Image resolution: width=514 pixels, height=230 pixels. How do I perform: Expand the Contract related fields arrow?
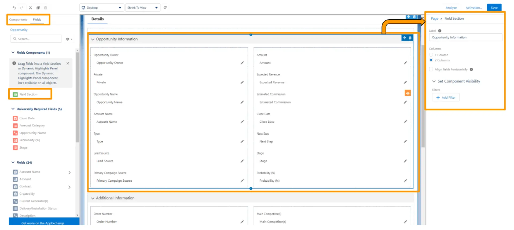pyautogui.click(x=69, y=187)
